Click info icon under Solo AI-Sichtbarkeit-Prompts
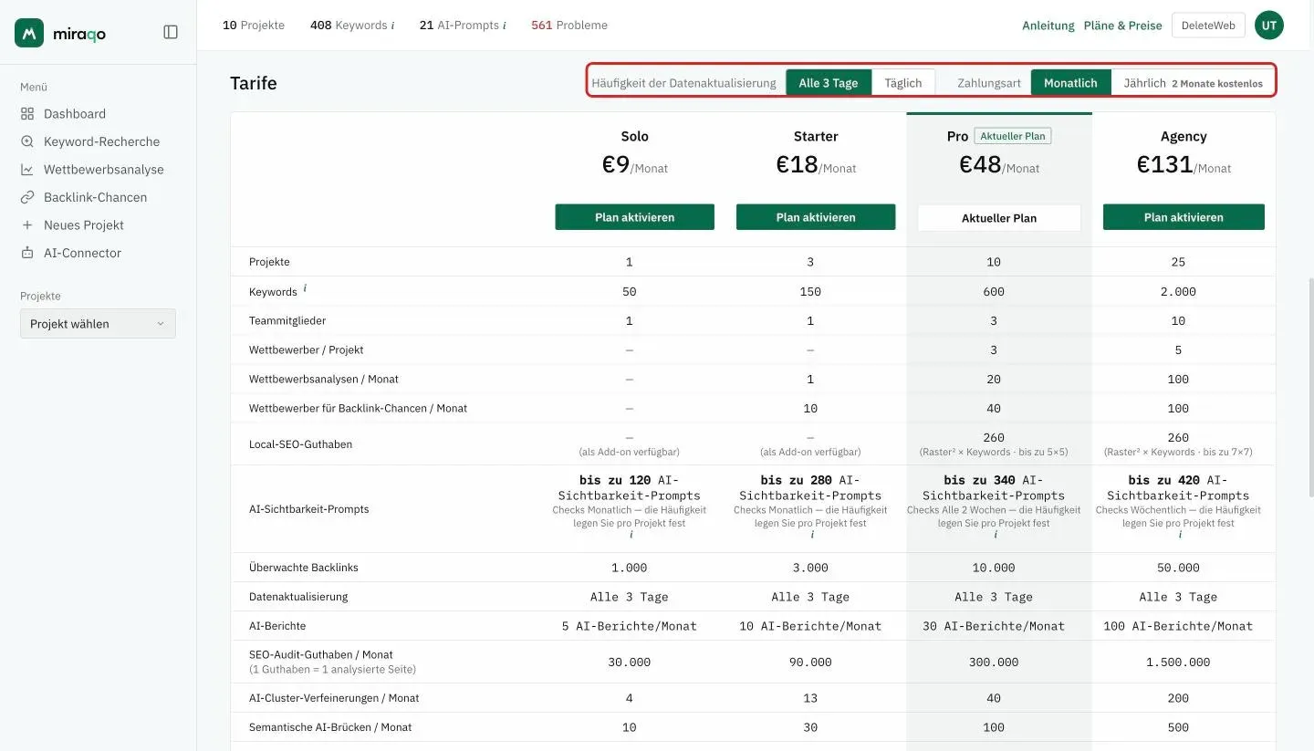Screen dimensions: 1314x751 point(631,535)
